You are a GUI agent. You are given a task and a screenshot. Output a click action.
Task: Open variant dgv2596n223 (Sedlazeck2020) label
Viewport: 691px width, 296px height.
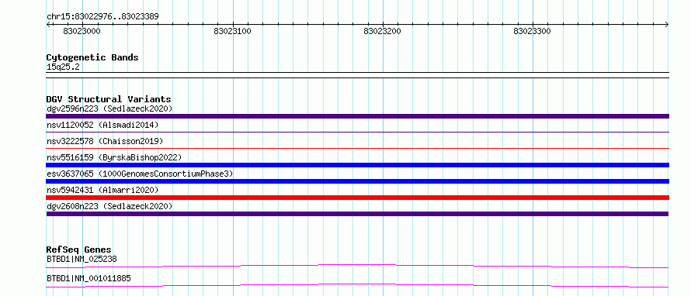109,108
